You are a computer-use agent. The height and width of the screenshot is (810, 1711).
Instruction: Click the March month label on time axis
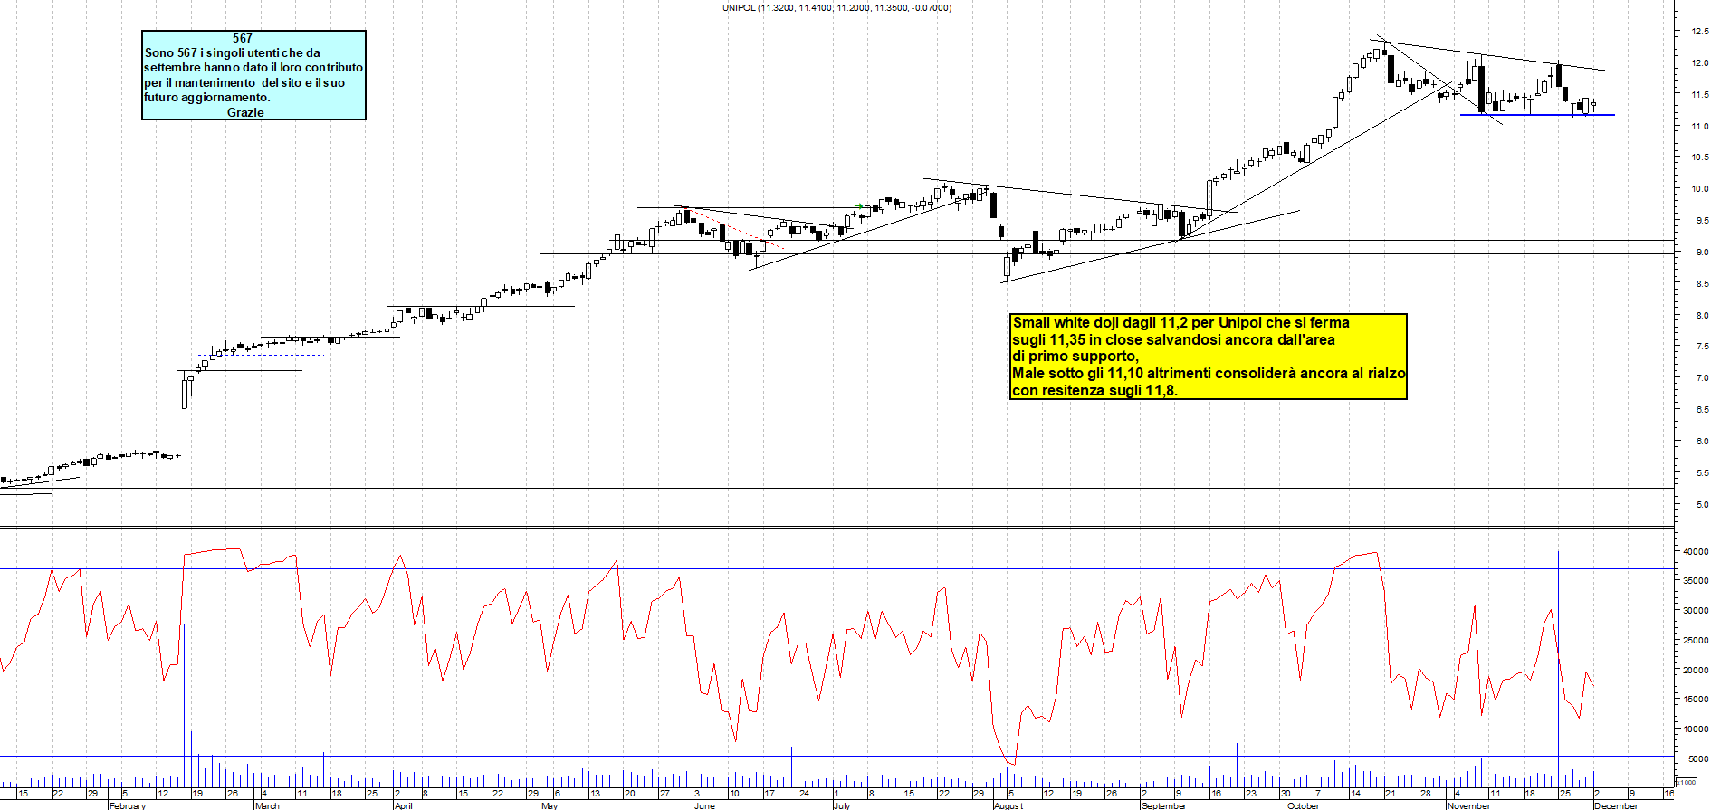pyautogui.click(x=267, y=805)
